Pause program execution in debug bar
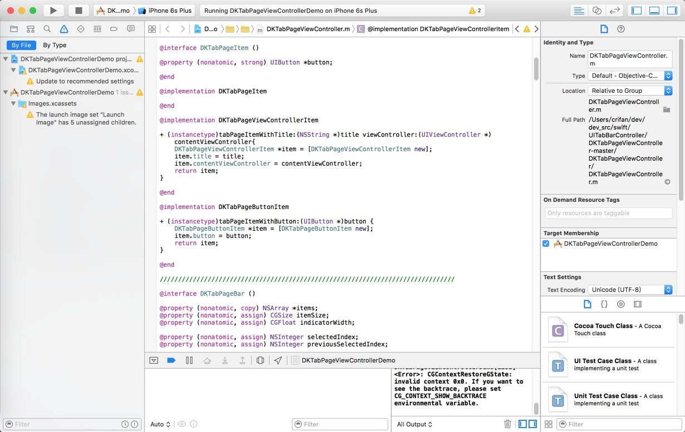 [x=189, y=360]
